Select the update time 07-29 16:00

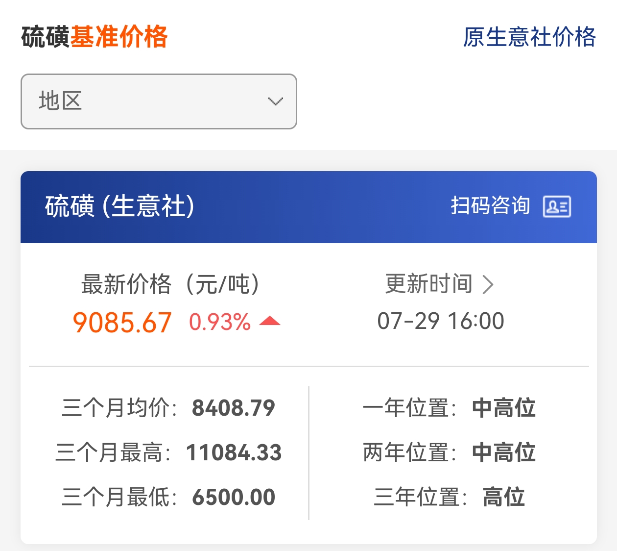tap(441, 321)
